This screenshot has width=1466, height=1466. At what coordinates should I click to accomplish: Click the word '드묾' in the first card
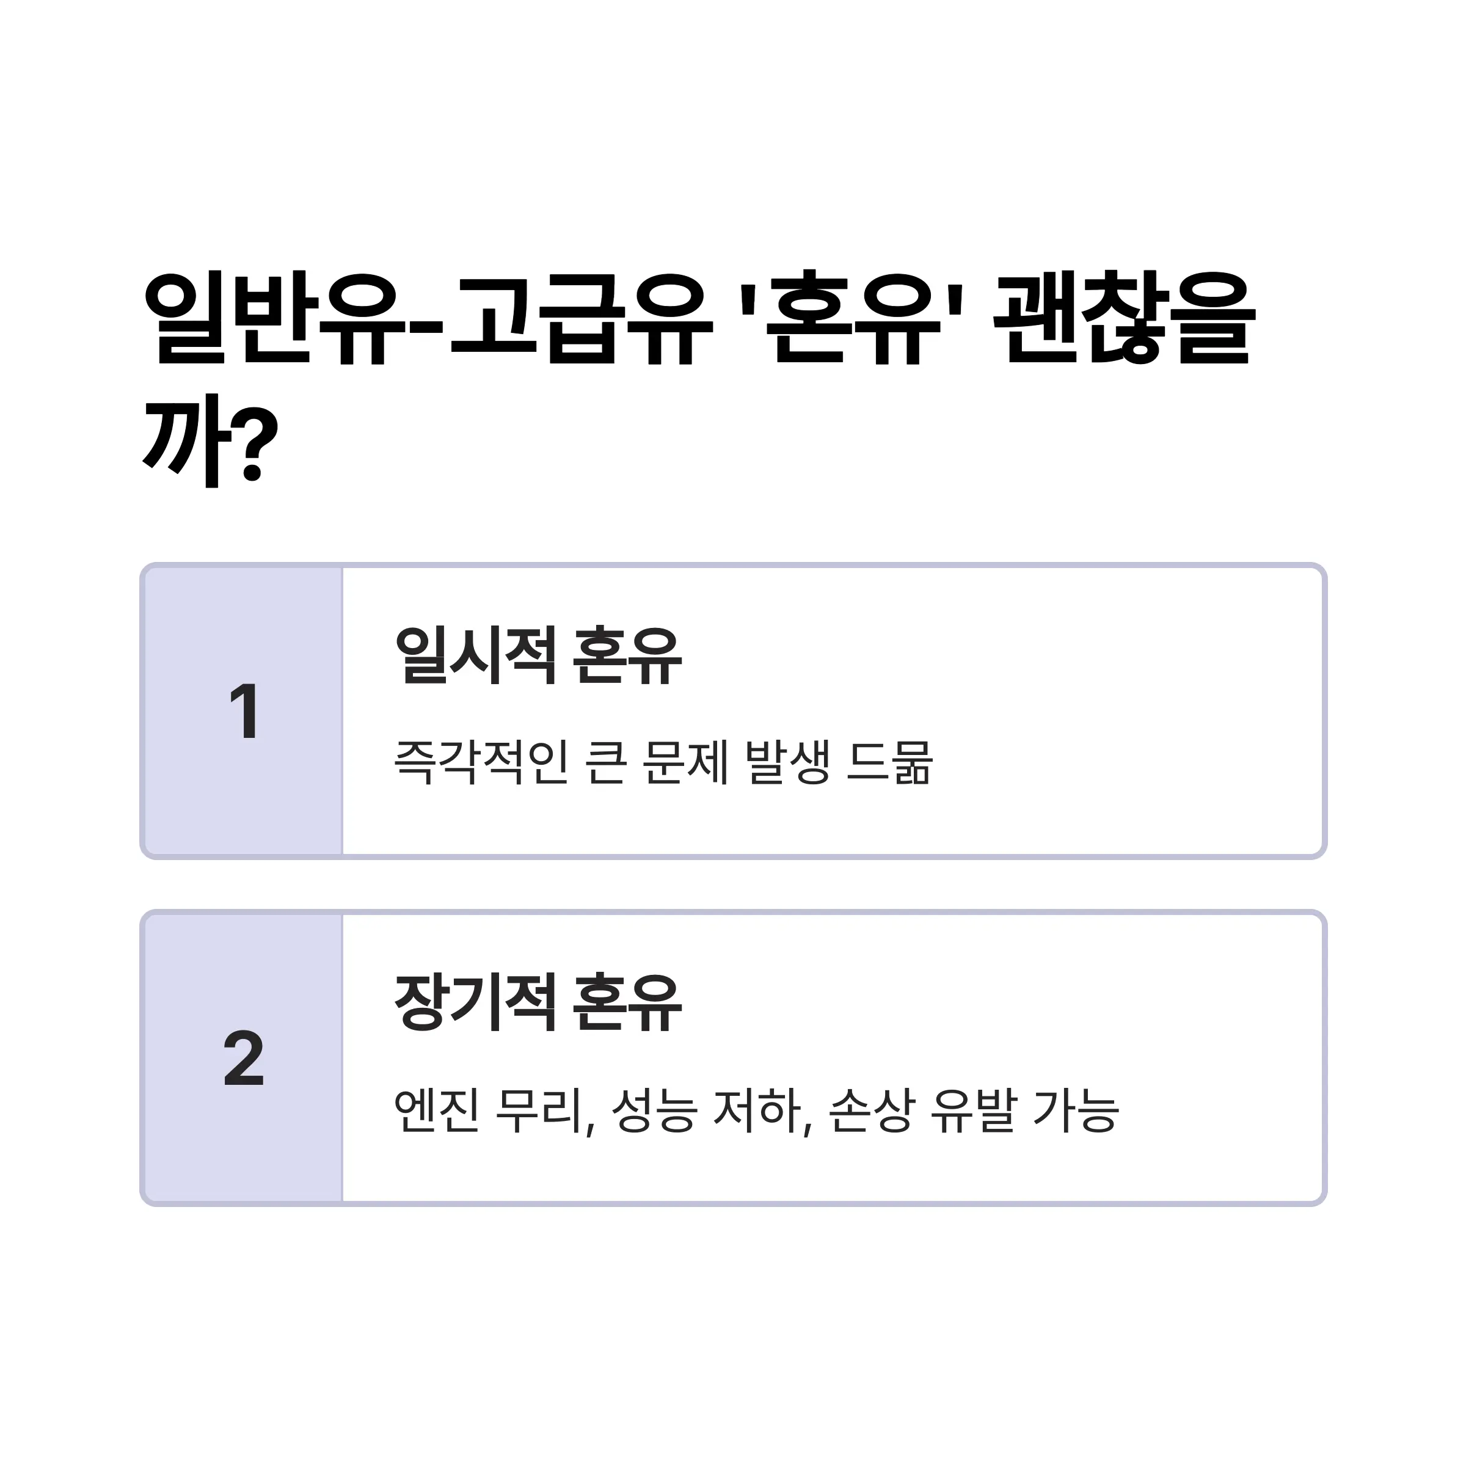[x=889, y=762]
